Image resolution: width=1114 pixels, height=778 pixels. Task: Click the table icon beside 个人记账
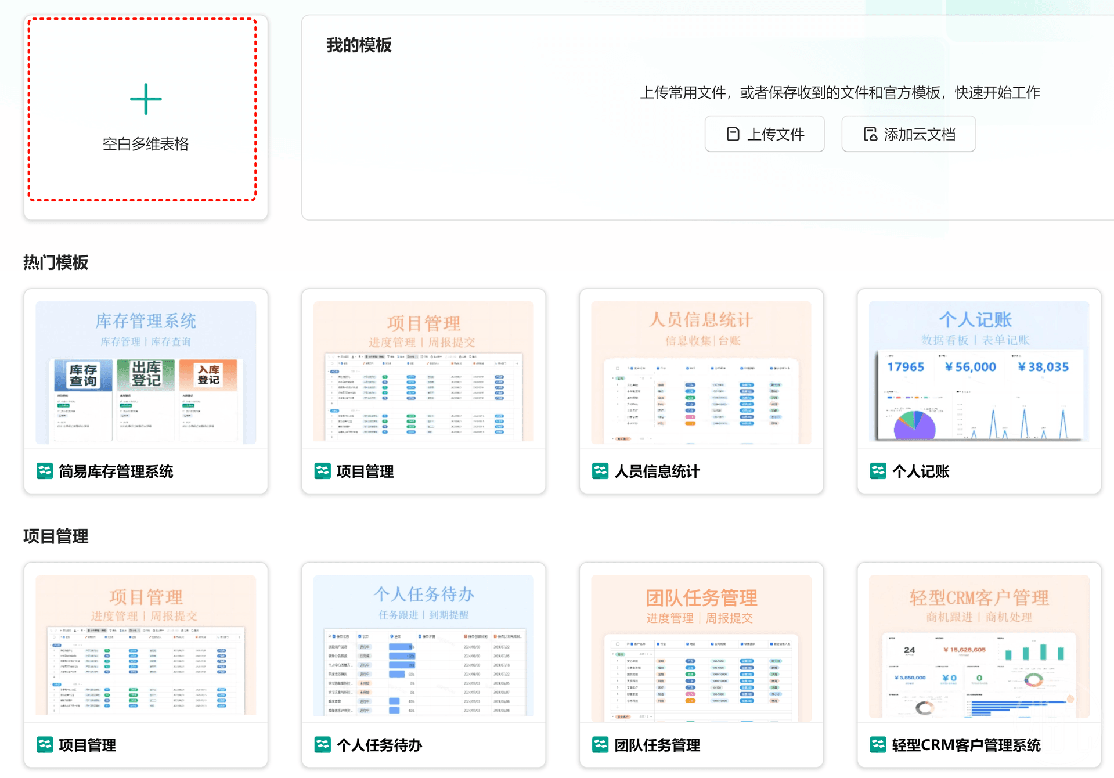[x=878, y=471]
